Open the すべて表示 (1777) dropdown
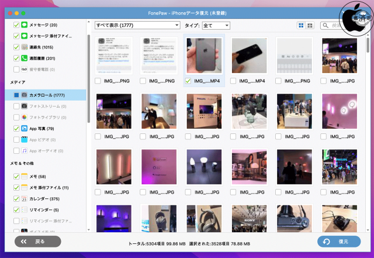 tap(137, 25)
